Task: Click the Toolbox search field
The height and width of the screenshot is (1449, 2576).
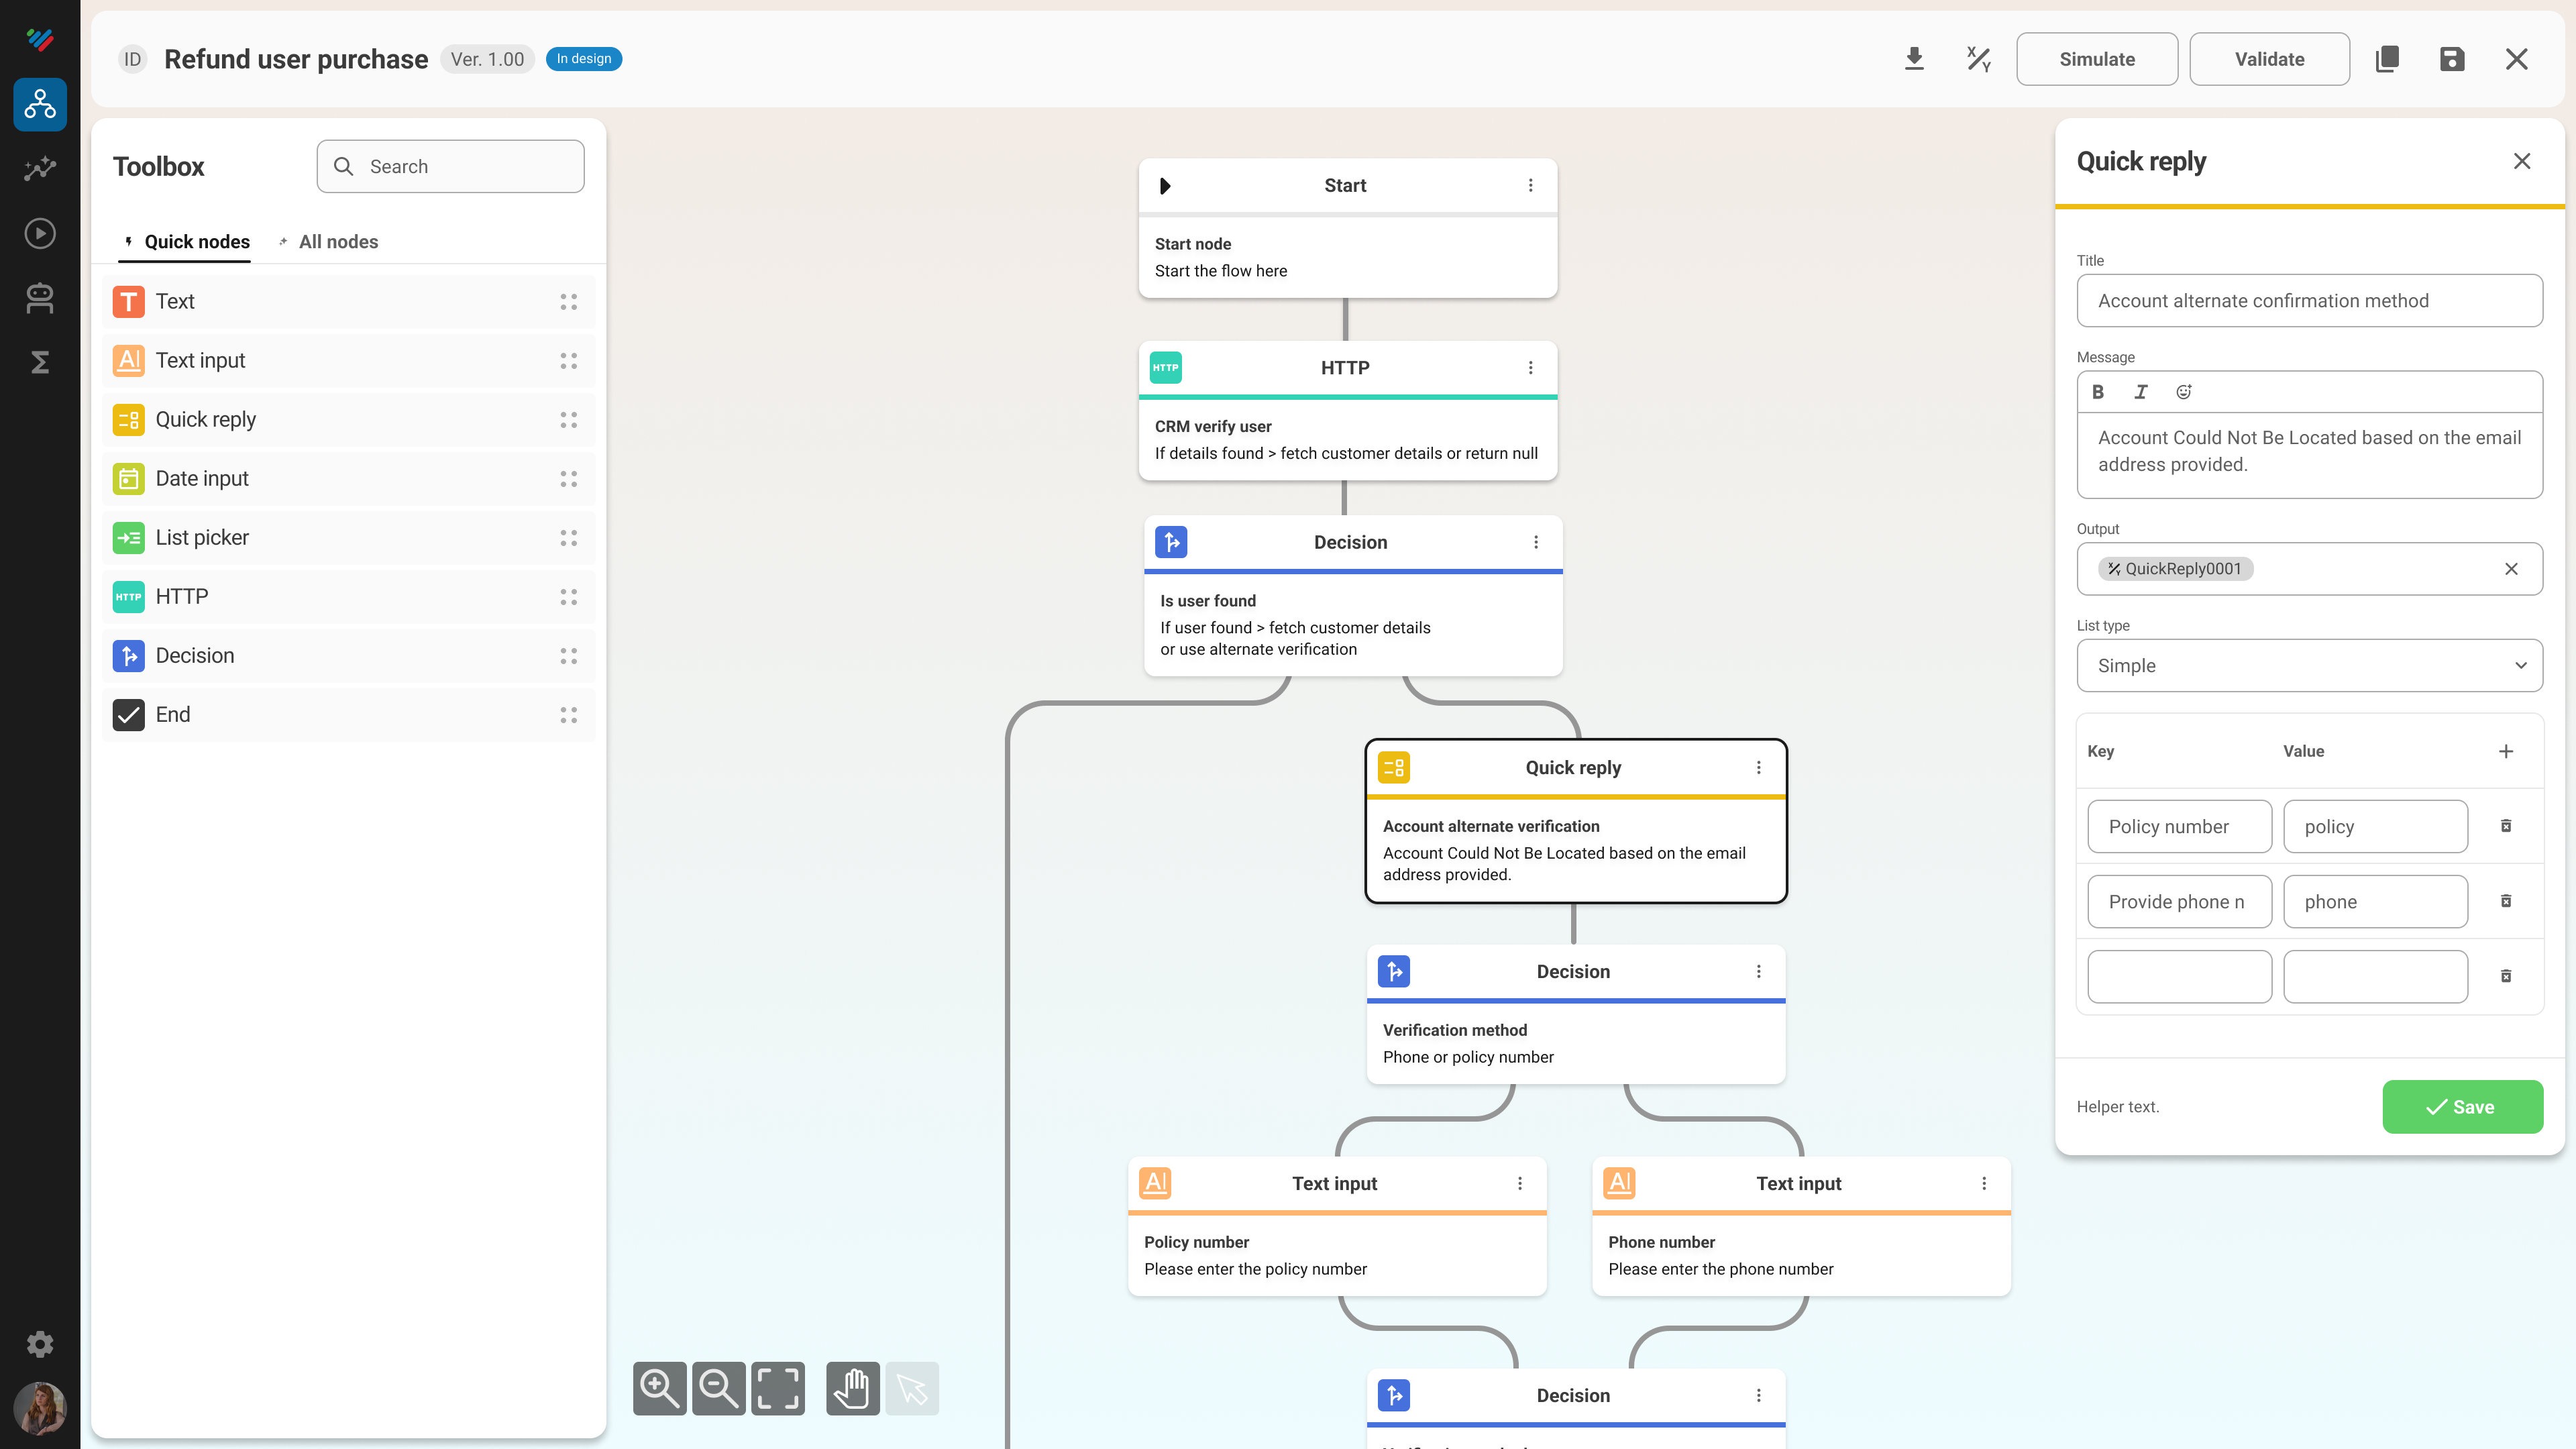Action: (x=450, y=166)
